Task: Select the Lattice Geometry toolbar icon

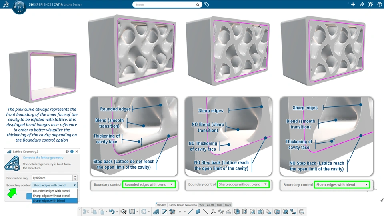Action: click(x=156, y=212)
